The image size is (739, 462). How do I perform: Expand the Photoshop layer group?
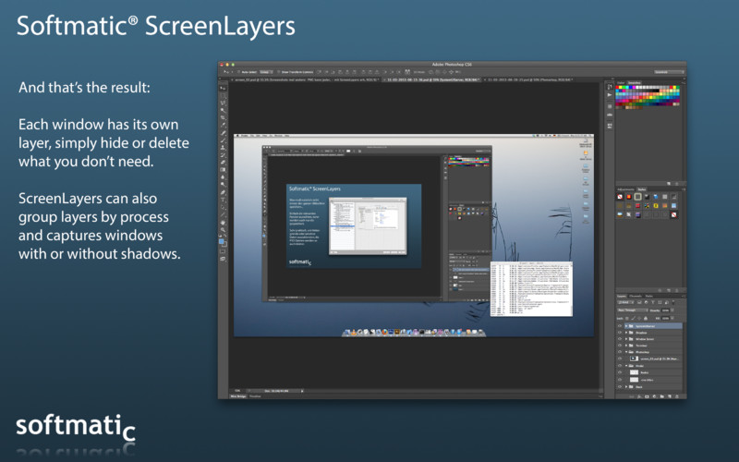tap(627, 352)
